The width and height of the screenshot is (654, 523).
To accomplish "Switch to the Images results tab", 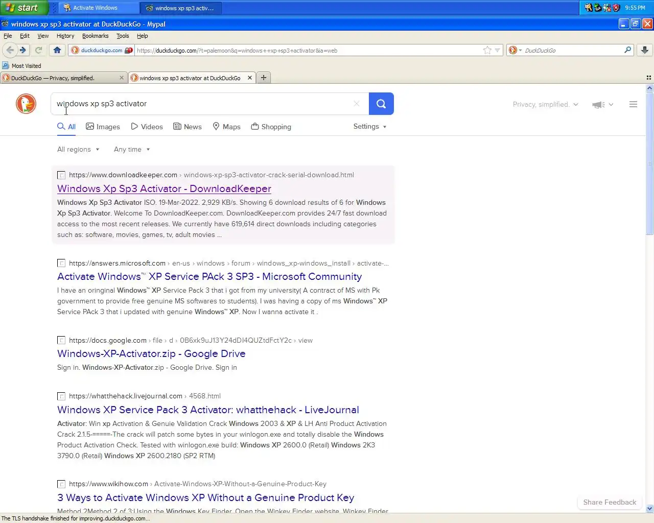I will [103, 127].
